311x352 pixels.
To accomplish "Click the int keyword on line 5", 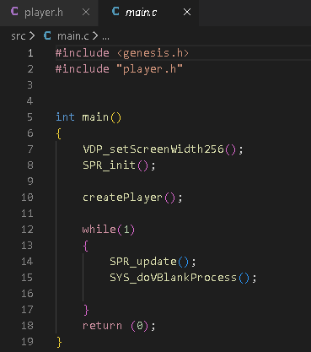I will pyautogui.click(x=65, y=117).
